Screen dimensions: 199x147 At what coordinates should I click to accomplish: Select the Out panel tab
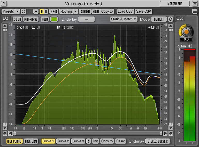[180, 18]
